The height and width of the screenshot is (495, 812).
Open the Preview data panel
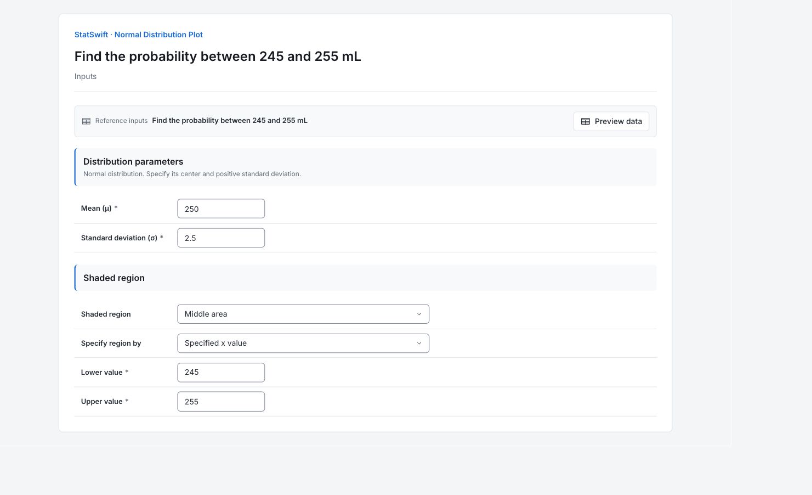[611, 121]
